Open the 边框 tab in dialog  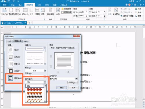[x=10, y=41]
